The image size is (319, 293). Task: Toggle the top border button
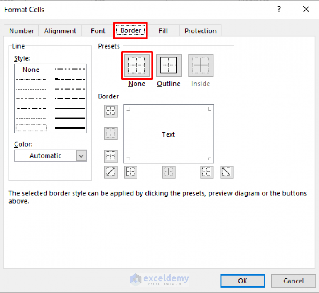tap(110, 111)
